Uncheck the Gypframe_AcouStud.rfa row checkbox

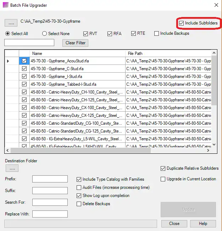[x=24, y=61]
